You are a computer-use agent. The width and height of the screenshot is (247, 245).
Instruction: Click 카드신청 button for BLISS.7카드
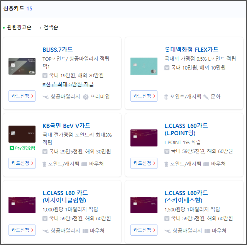pos(22,96)
